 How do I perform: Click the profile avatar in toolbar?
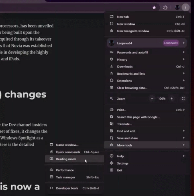(x=177, y=8)
